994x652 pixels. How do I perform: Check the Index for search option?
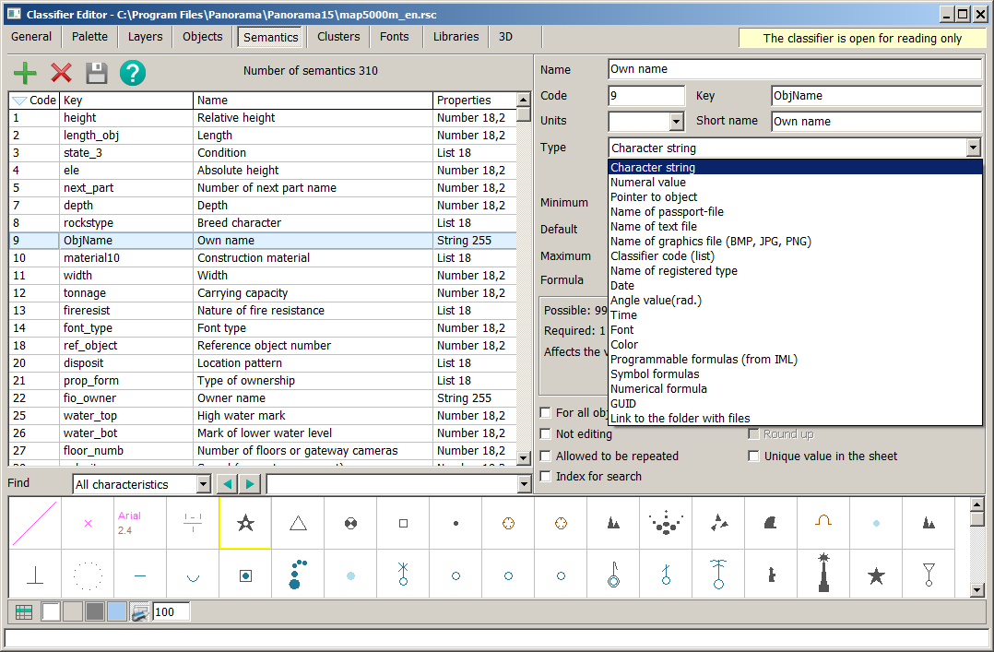(546, 477)
